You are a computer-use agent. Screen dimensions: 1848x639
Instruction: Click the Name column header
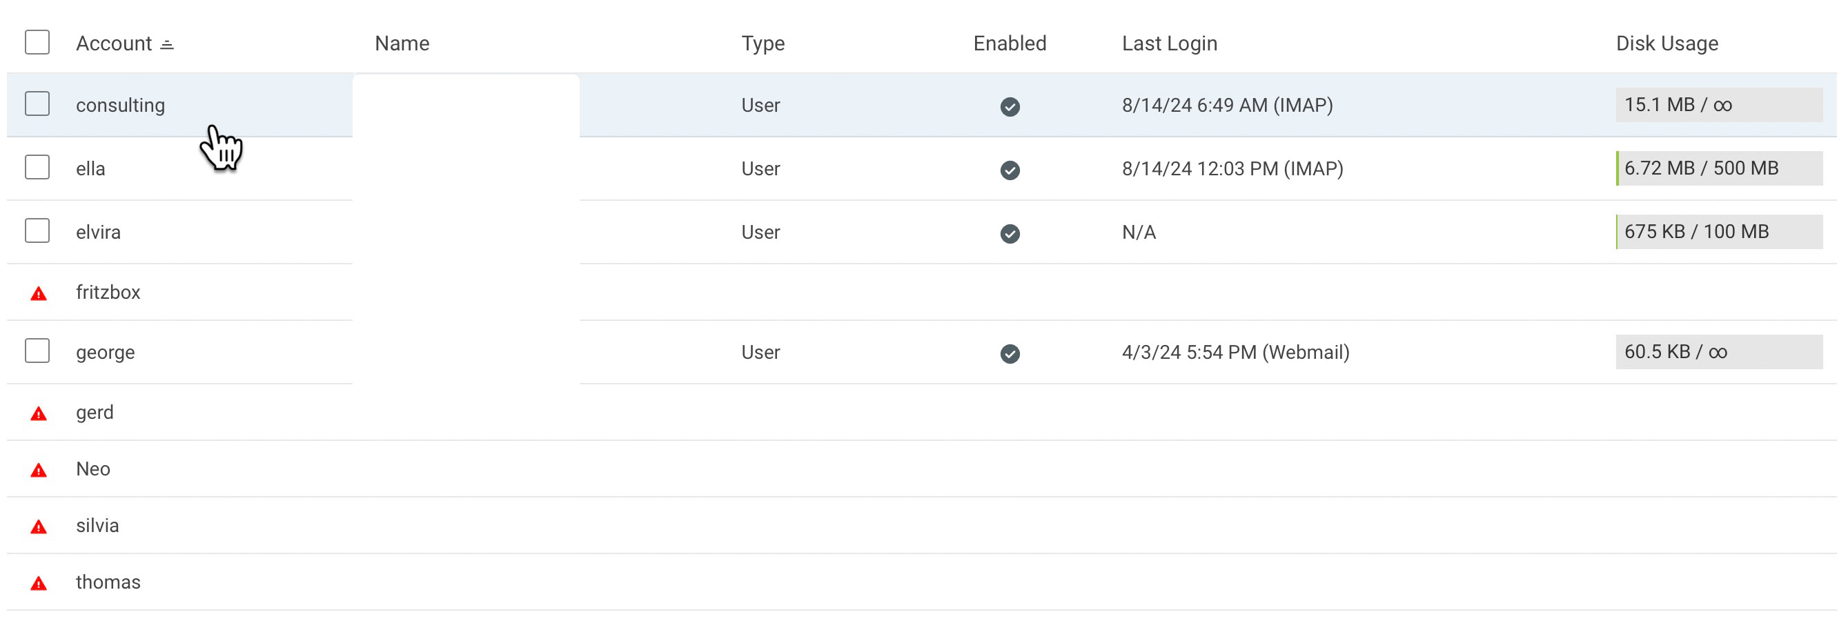click(x=402, y=43)
